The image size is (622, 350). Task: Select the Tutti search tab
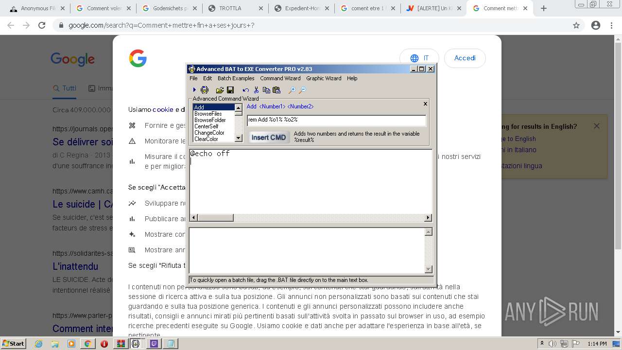click(x=65, y=88)
